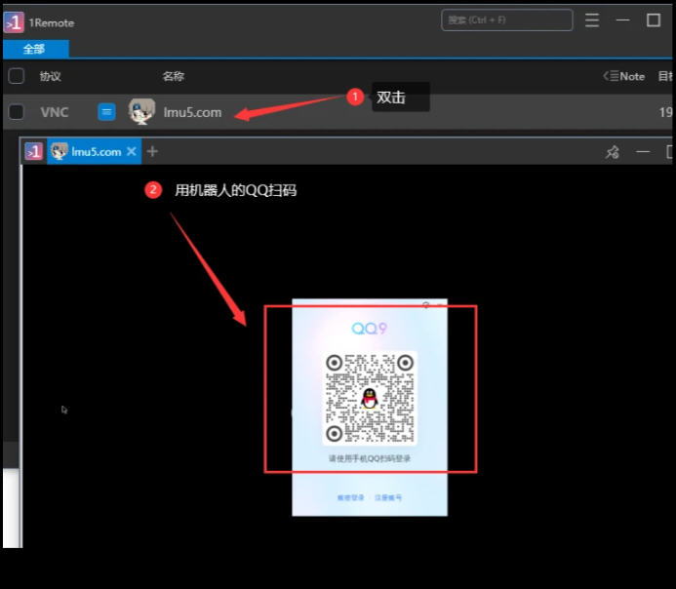The height and width of the screenshot is (589, 676).
Task: Click the left blue link under the QR code
Action: point(350,497)
